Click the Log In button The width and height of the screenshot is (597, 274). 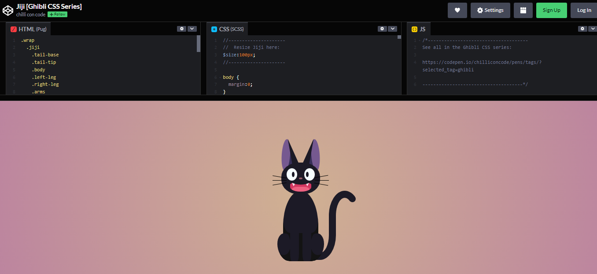coord(584,10)
